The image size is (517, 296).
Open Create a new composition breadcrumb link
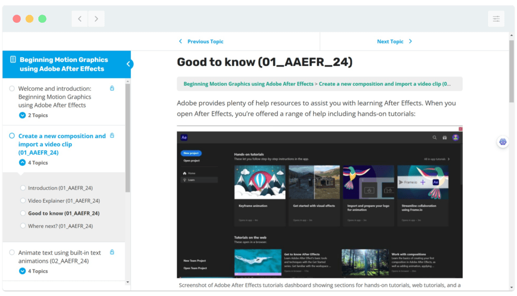point(384,84)
